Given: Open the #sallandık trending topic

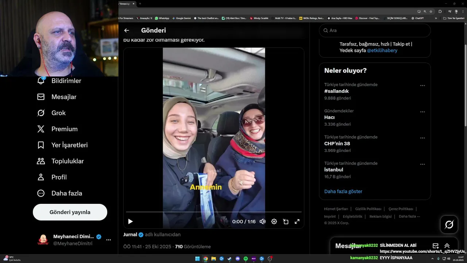Looking at the screenshot, I should click(336, 91).
